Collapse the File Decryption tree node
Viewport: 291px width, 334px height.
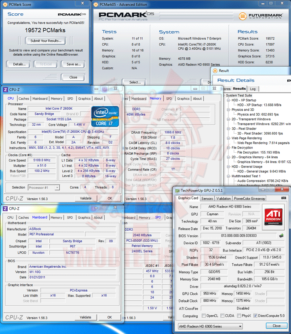(x=228, y=148)
